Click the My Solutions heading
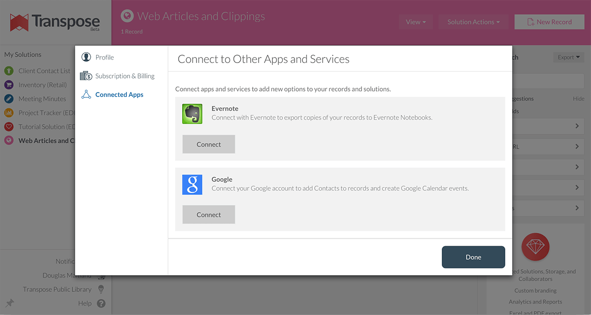 (x=23, y=55)
